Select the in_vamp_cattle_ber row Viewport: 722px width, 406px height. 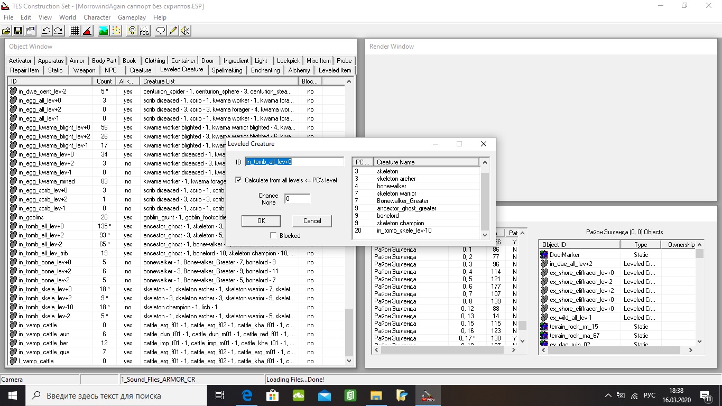177,343
